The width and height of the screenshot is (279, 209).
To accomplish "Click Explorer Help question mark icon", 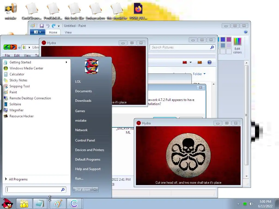I will 210,62.
